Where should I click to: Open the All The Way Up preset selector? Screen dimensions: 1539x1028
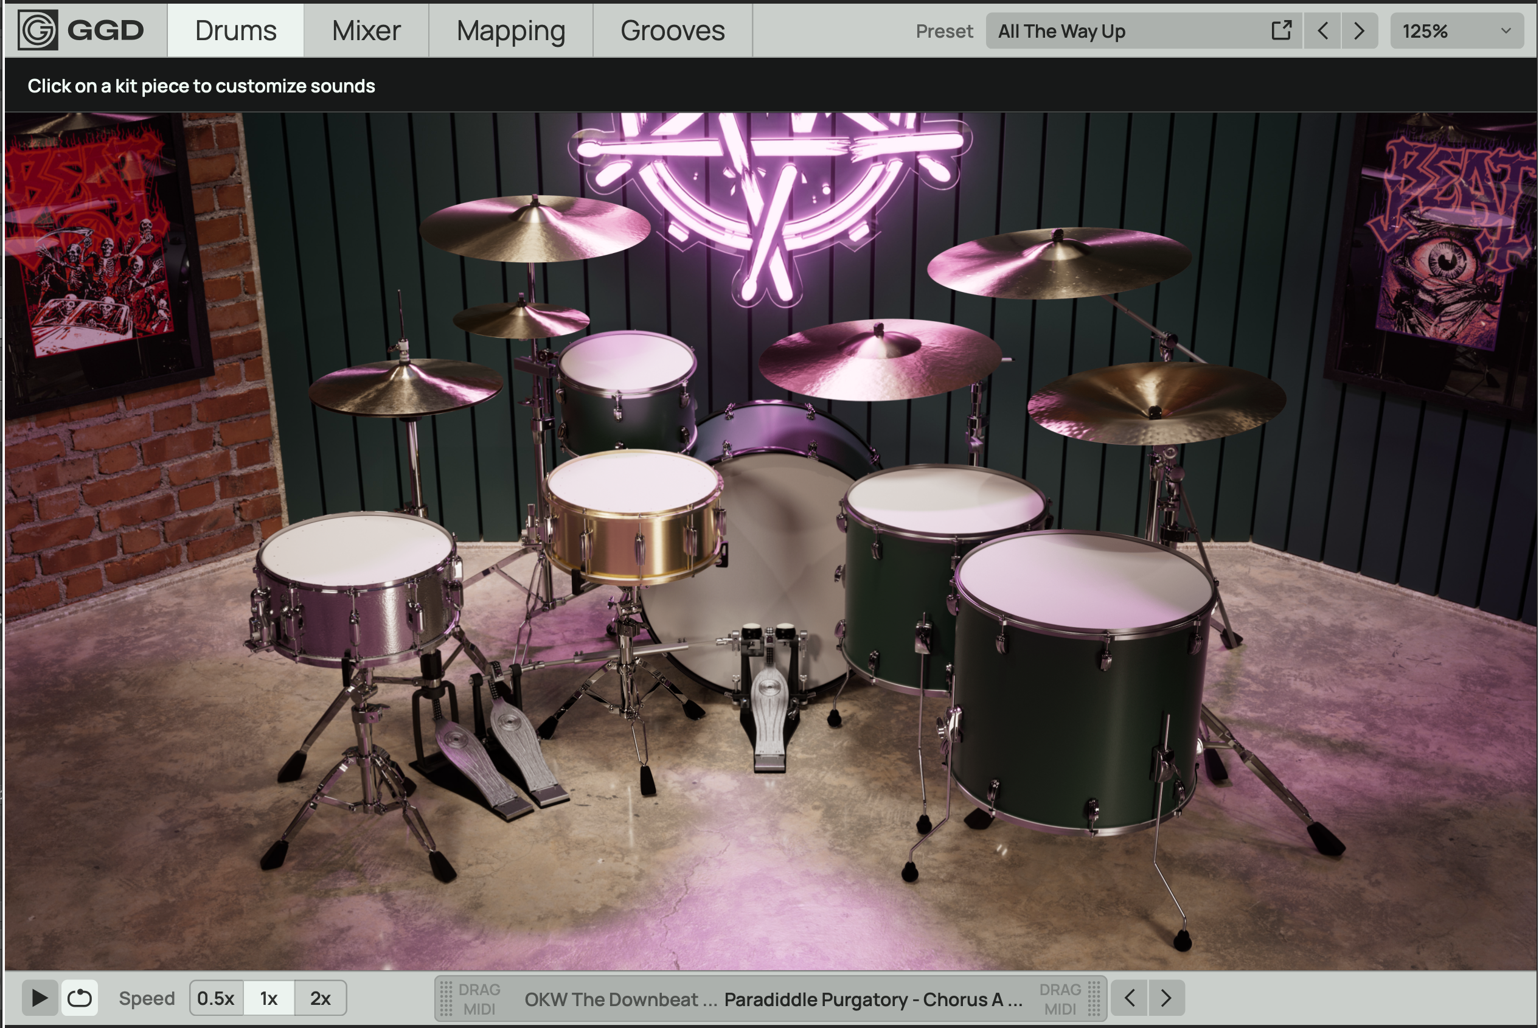[x=1114, y=30]
